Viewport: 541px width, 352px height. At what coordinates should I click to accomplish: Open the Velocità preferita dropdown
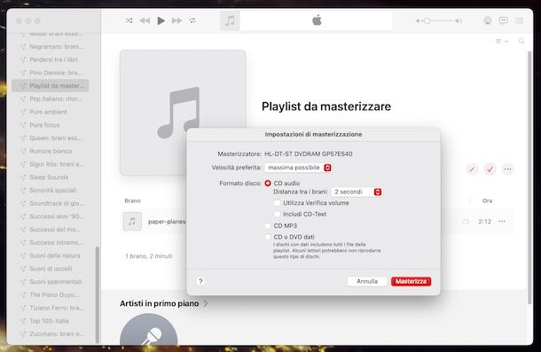pyautogui.click(x=298, y=168)
